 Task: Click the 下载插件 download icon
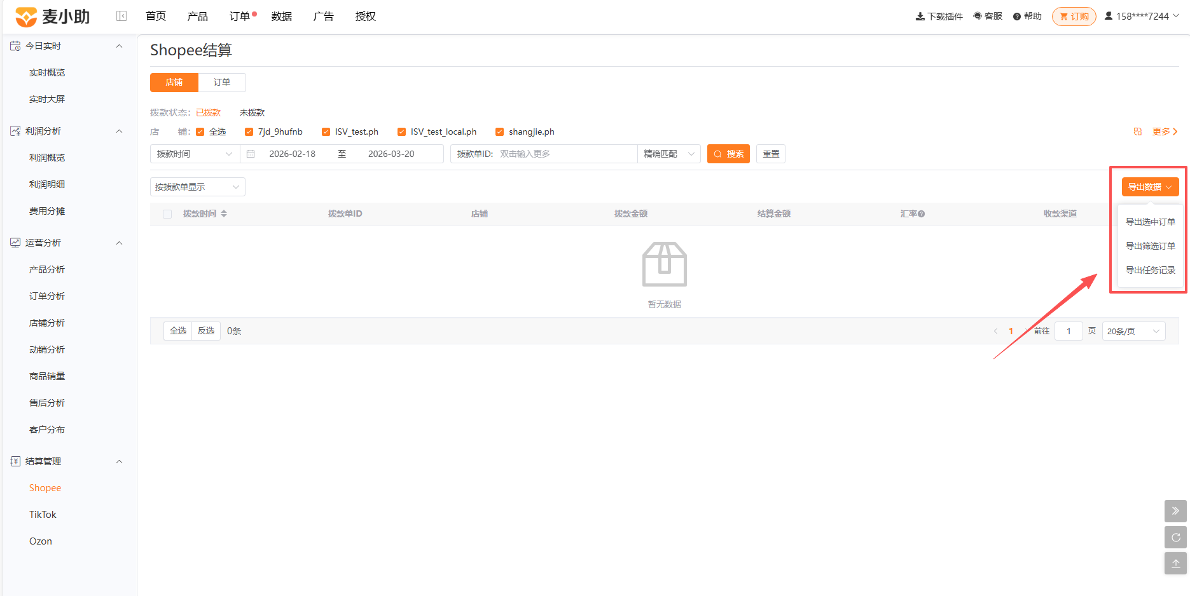click(x=920, y=17)
